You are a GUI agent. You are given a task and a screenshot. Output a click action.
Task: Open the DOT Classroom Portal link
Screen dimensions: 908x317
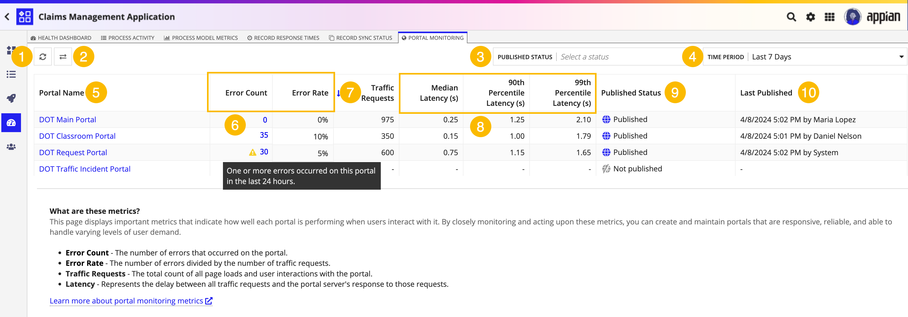coord(77,136)
